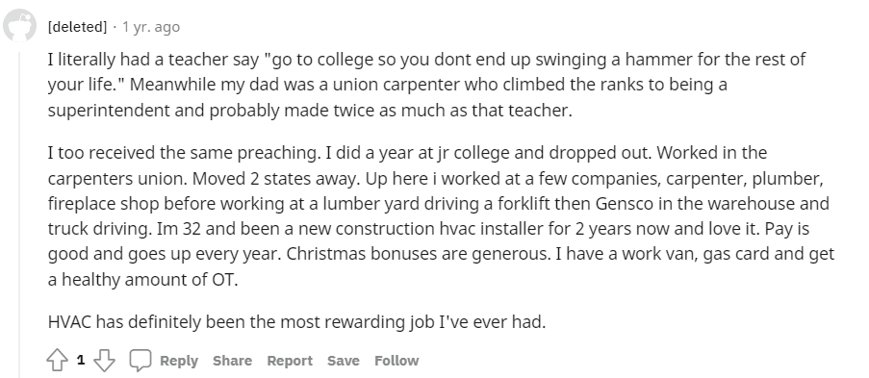The image size is (869, 378).
Task: Click the deleted user's gray avatar
Action: click(19, 26)
